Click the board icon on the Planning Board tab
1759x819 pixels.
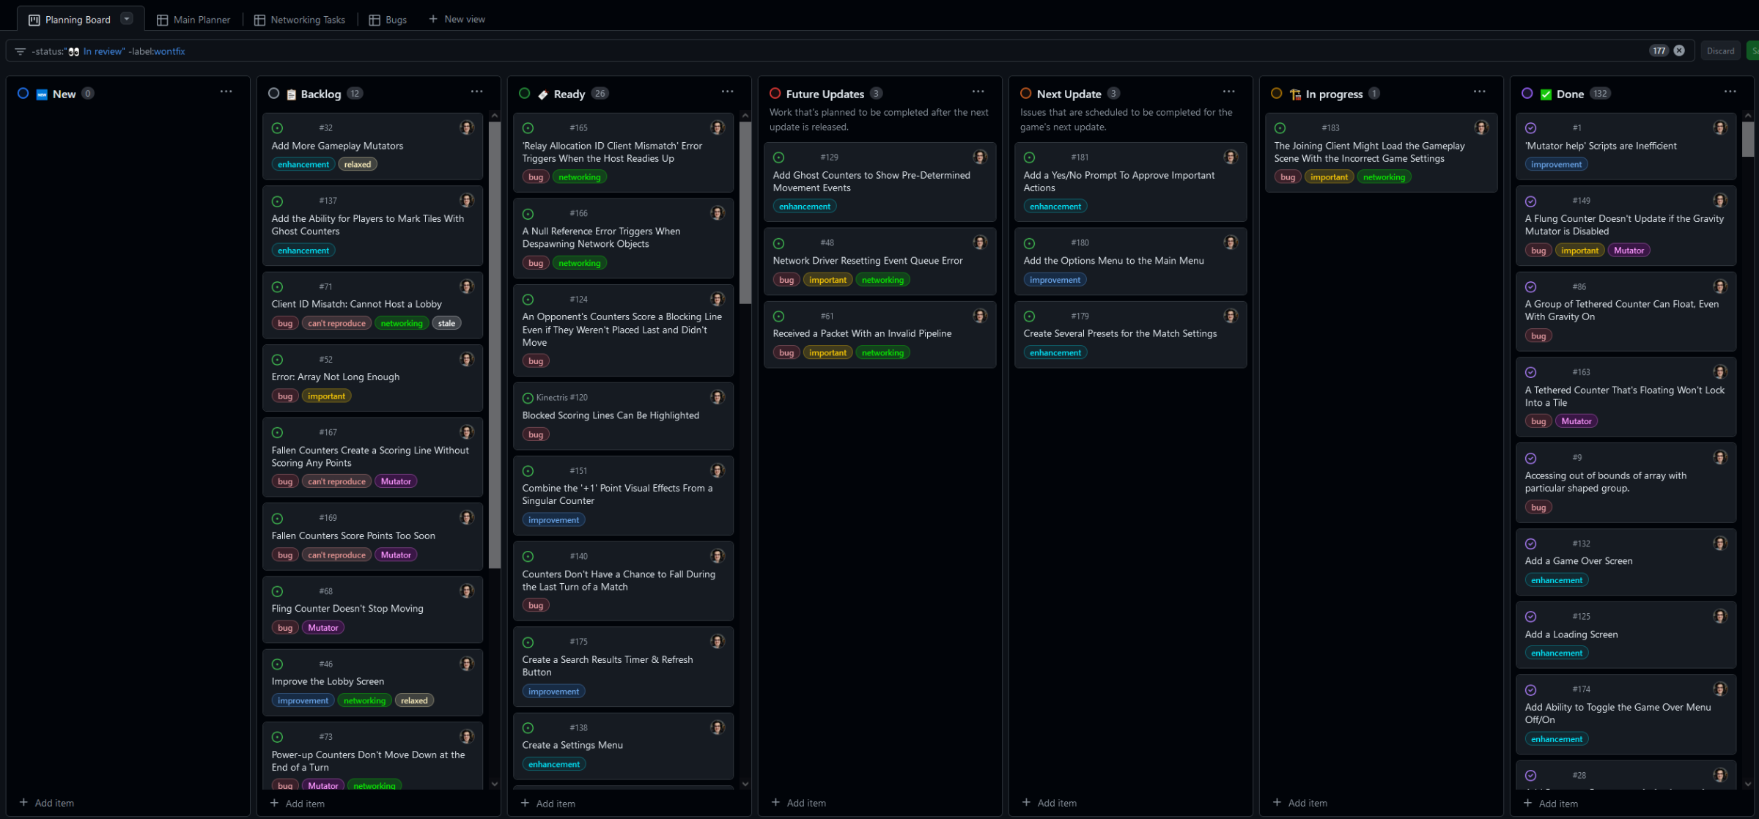[x=34, y=19]
